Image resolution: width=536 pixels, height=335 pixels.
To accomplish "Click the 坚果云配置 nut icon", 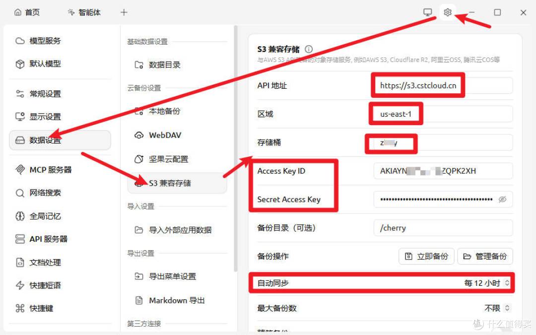I will click(x=139, y=159).
